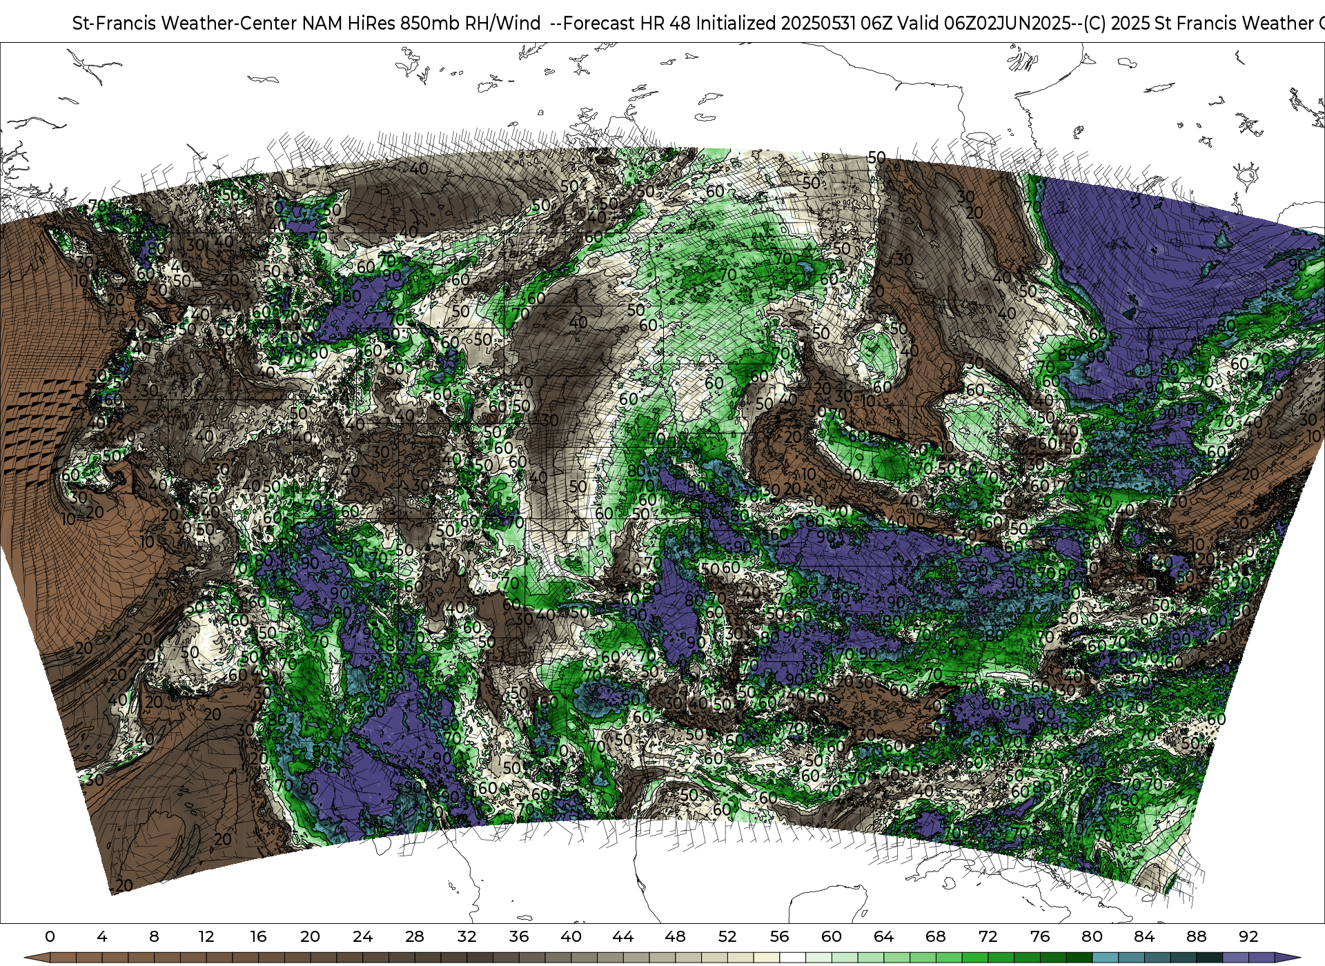The height and width of the screenshot is (966, 1325).
Task: Click the "(C) 2025 St Francis Weather" copyright text
Action: (x=1197, y=23)
